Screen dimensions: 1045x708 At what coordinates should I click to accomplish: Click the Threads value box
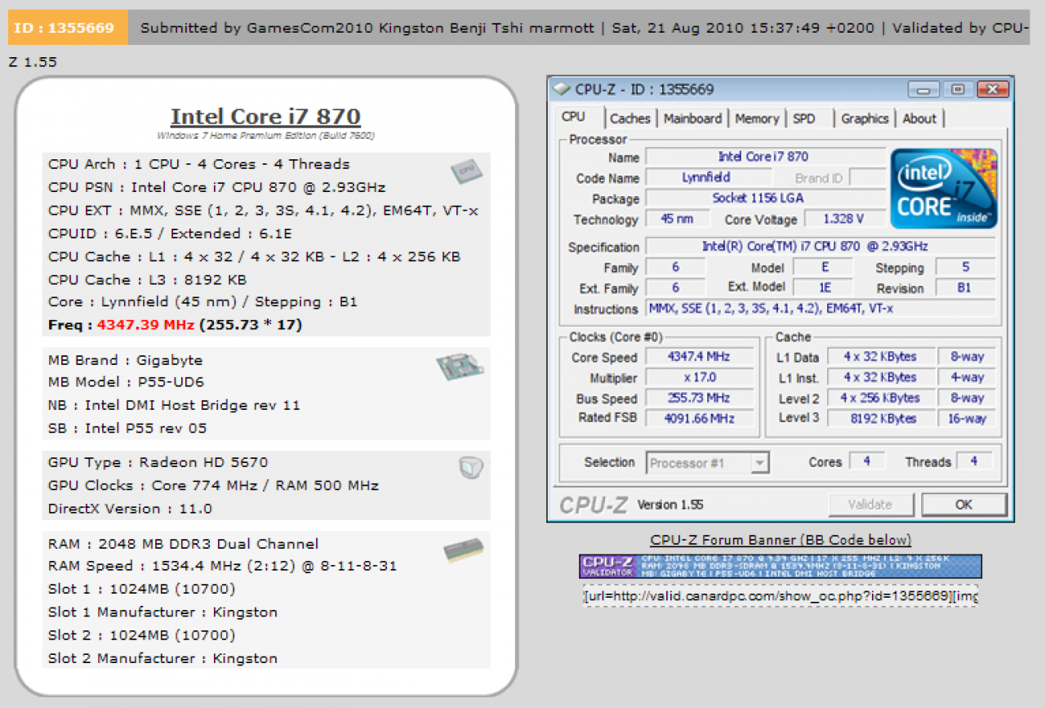click(x=974, y=461)
